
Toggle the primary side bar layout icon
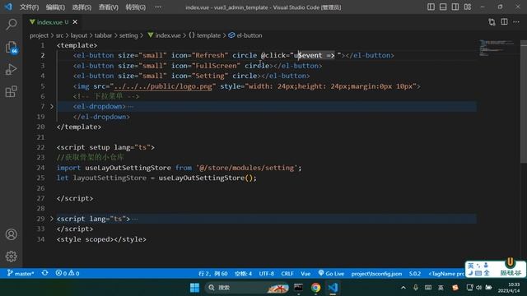[431, 7]
